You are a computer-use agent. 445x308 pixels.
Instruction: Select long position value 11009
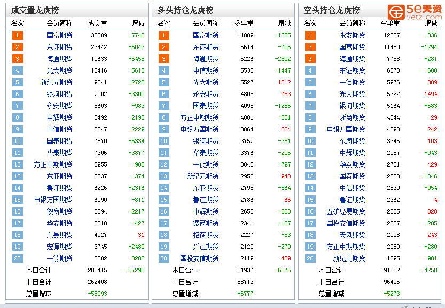pos(246,35)
